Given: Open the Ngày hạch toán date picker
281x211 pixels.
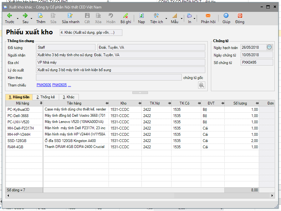Looking at the screenshot, I should click(269, 47).
